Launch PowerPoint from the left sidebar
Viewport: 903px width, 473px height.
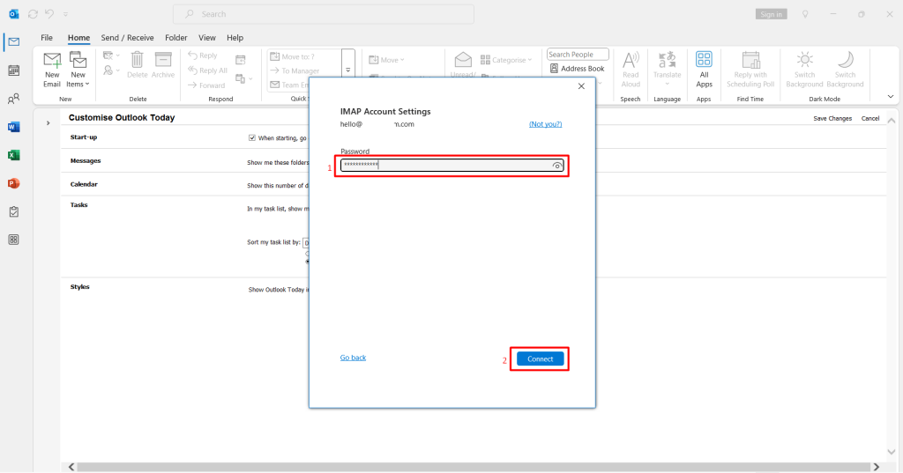point(14,183)
